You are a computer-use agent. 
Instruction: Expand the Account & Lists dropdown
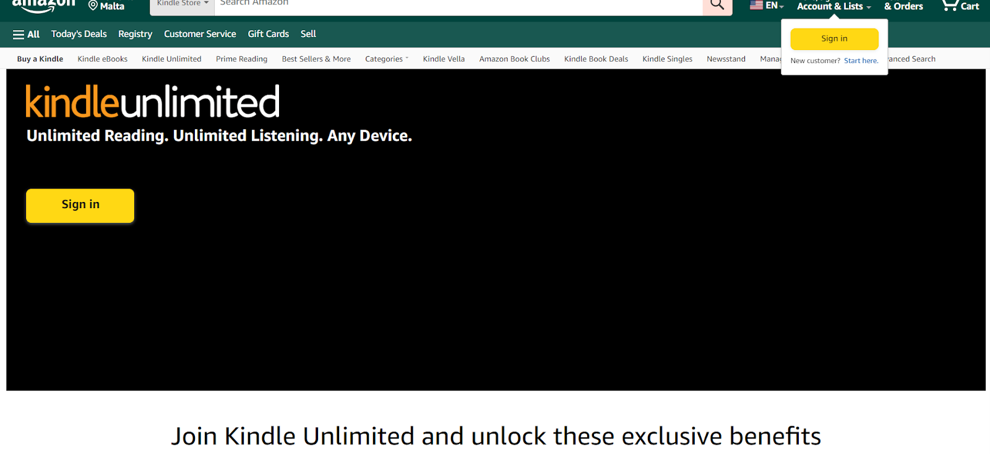tap(833, 6)
